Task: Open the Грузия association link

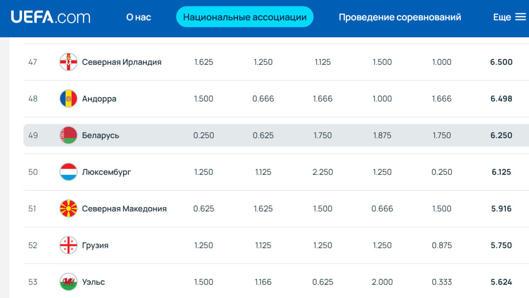Action: click(95, 245)
